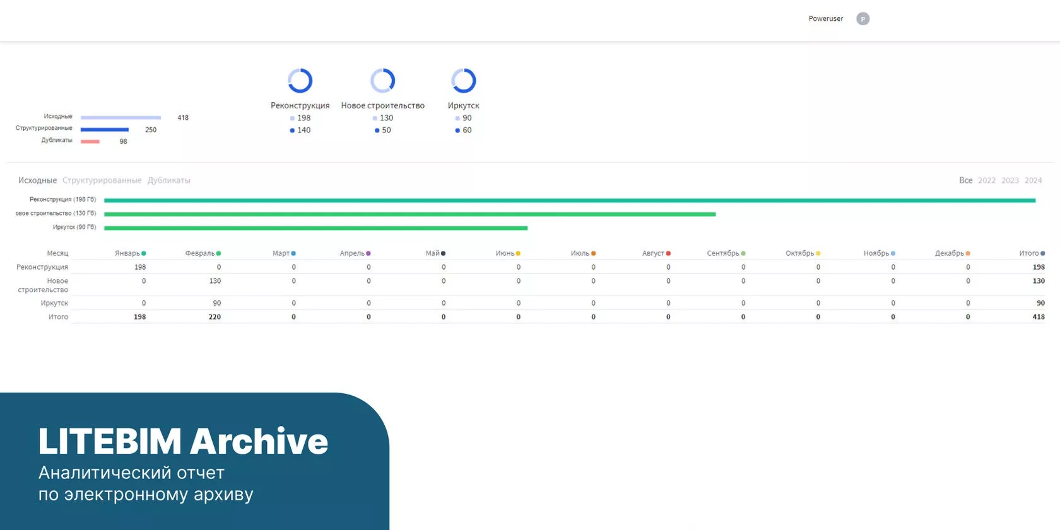This screenshot has width=1060, height=530.
Task: Show all years with Все filter
Action: coord(965,180)
